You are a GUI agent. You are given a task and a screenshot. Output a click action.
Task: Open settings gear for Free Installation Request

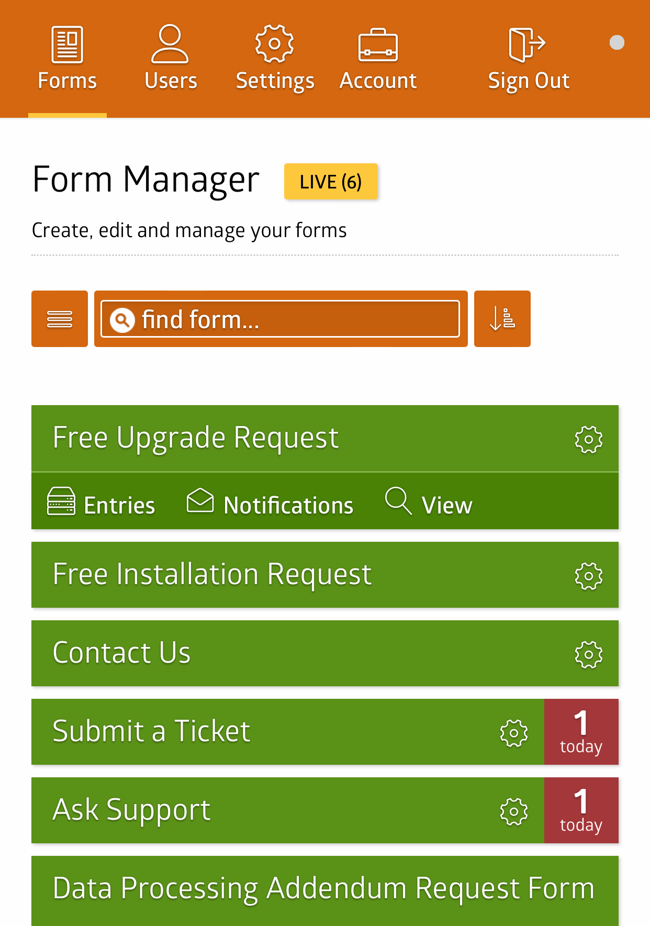coord(589,576)
